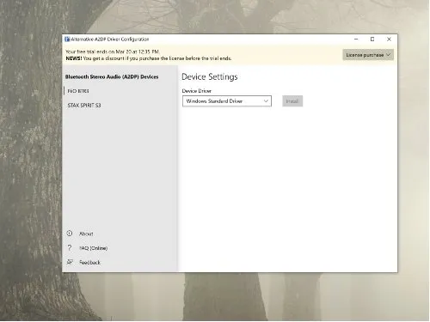Screen dimensions: 430x322
Task: Open FAQ (Online) link
Action: [94, 248]
